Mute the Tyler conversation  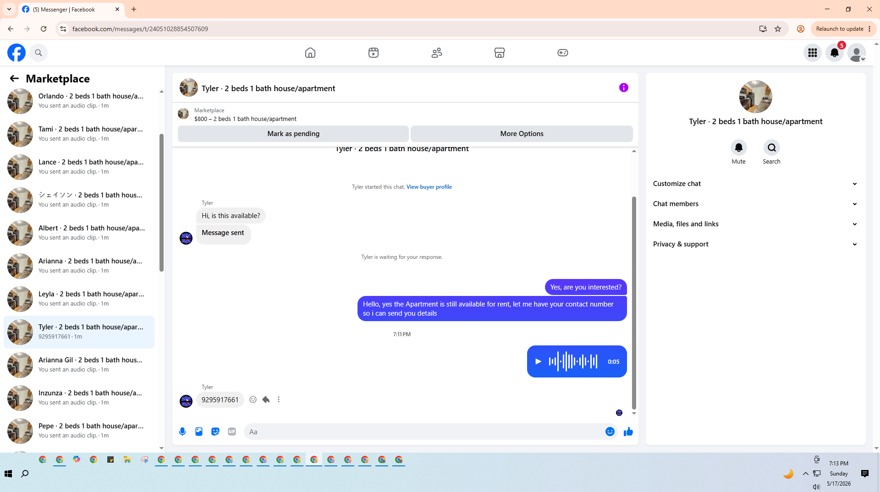tap(739, 148)
